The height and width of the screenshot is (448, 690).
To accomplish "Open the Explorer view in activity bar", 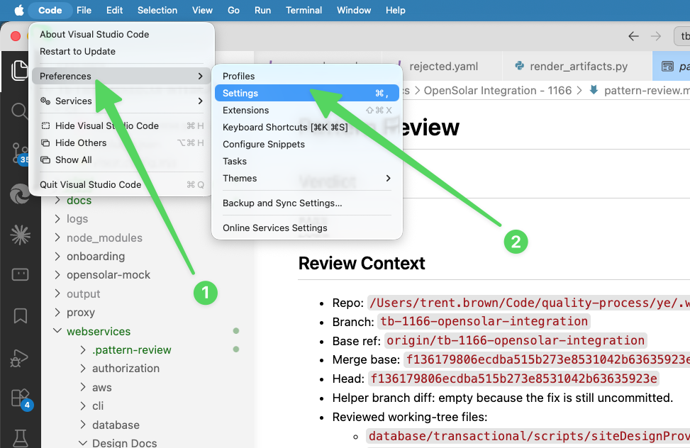I will pos(20,70).
